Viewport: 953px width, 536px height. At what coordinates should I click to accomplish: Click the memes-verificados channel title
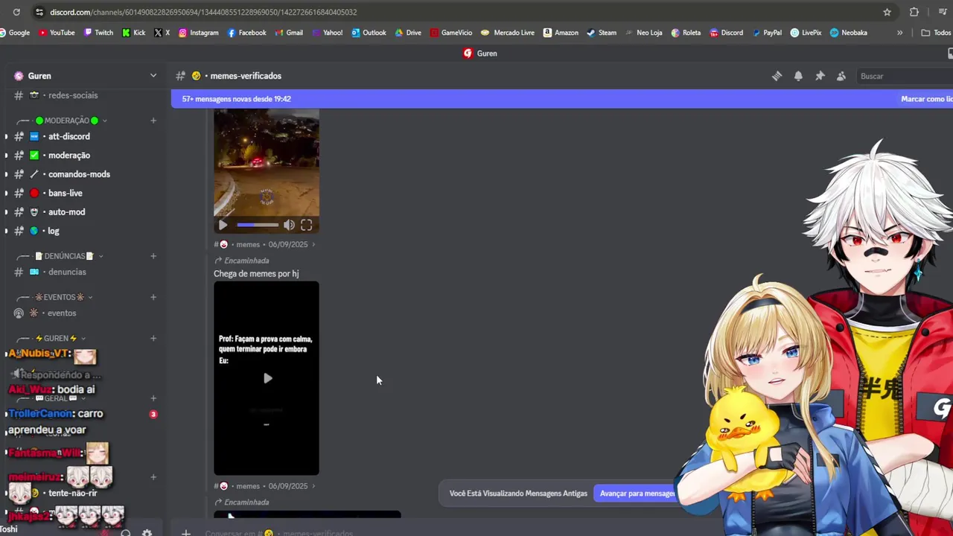pos(245,76)
